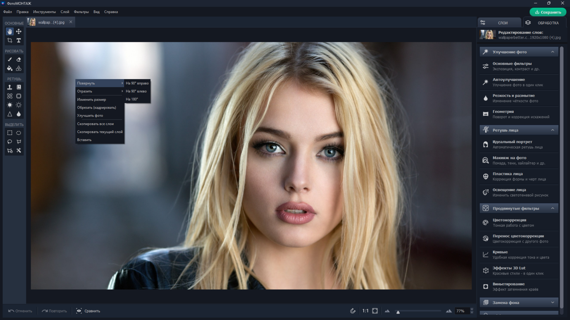Activate the Lasso selection tool
The width and height of the screenshot is (570, 320).
10,142
